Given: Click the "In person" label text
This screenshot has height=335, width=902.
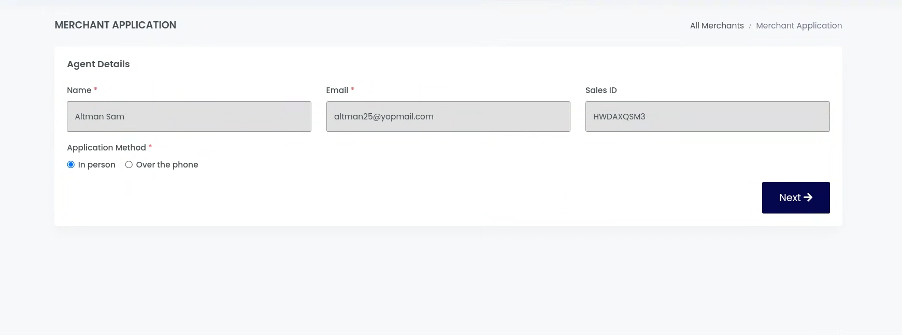Looking at the screenshot, I should pyautogui.click(x=96, y=164).
